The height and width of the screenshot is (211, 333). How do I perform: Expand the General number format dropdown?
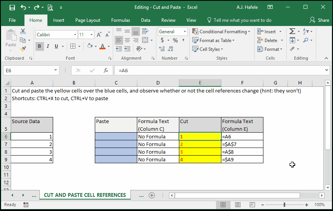pyautogui.click(x=185, y=32)
